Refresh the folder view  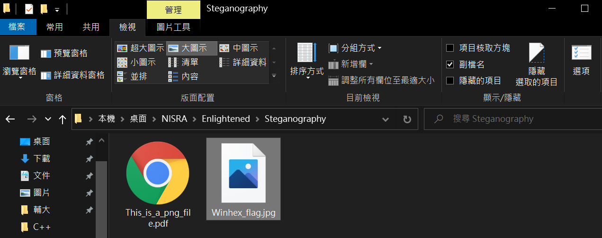coord(407,119)
